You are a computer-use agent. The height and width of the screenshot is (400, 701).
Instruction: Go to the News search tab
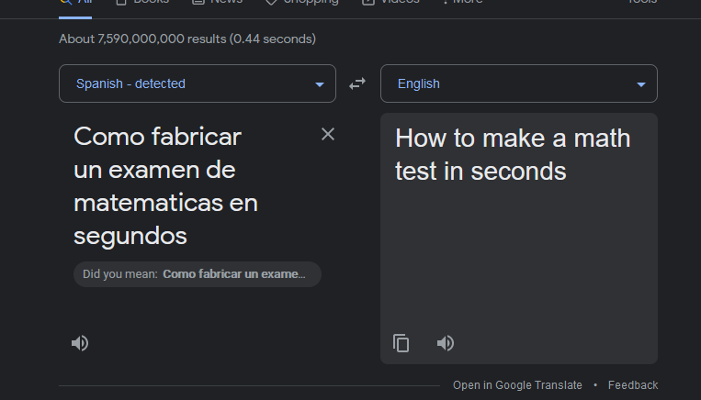[218, 3]
